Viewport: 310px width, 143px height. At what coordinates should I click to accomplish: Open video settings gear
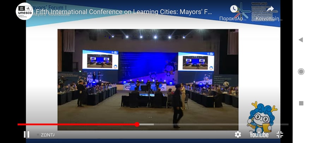[x=238, y=135]
